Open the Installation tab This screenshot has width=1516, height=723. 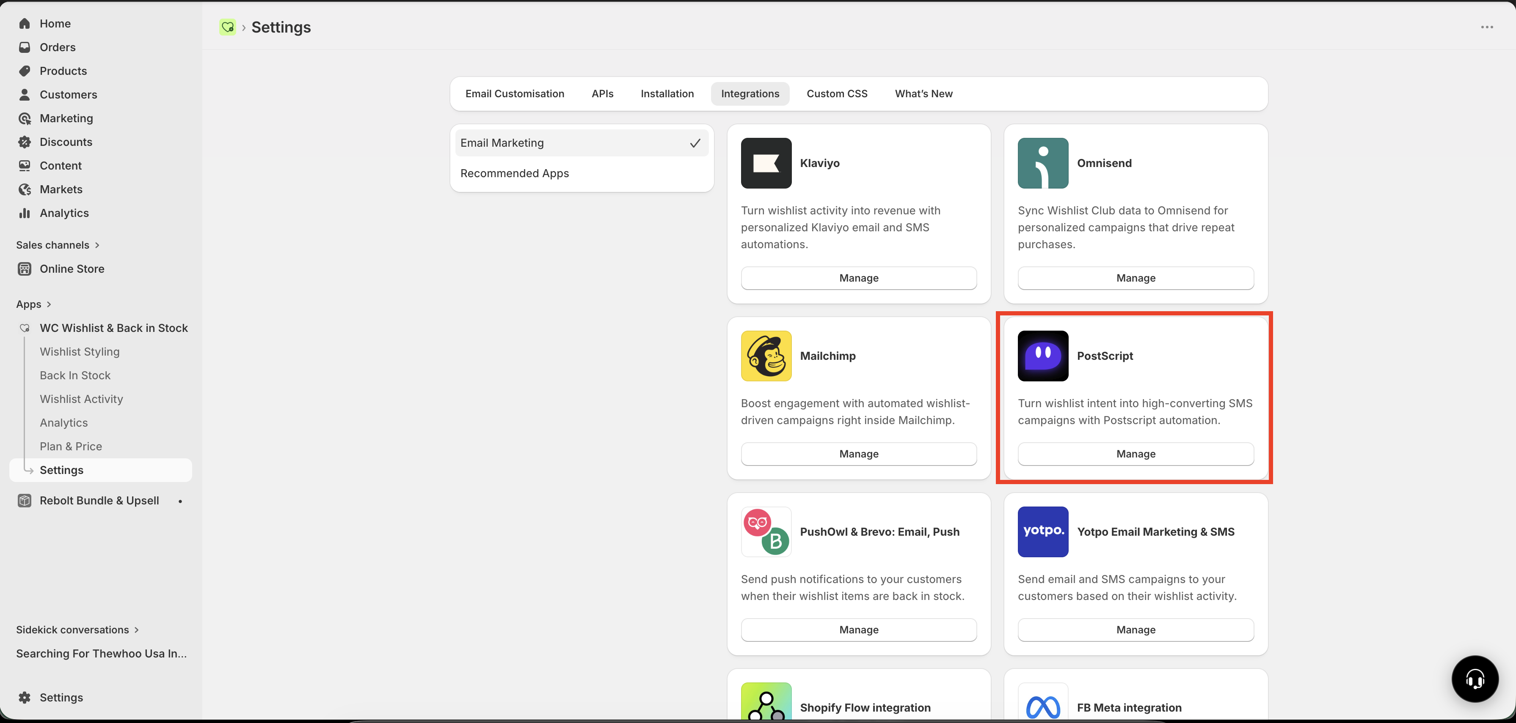[x=667, y=93]
